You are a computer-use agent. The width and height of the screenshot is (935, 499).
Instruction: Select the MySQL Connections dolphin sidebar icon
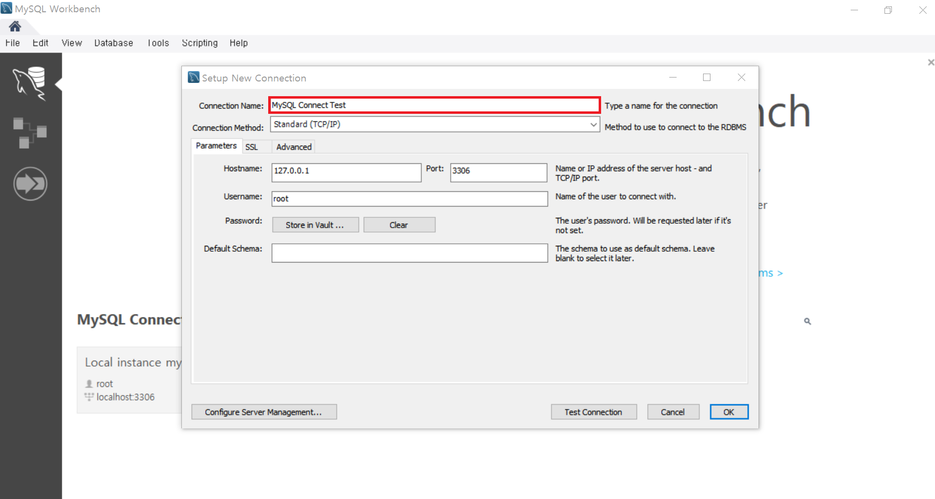coord(30,83)
